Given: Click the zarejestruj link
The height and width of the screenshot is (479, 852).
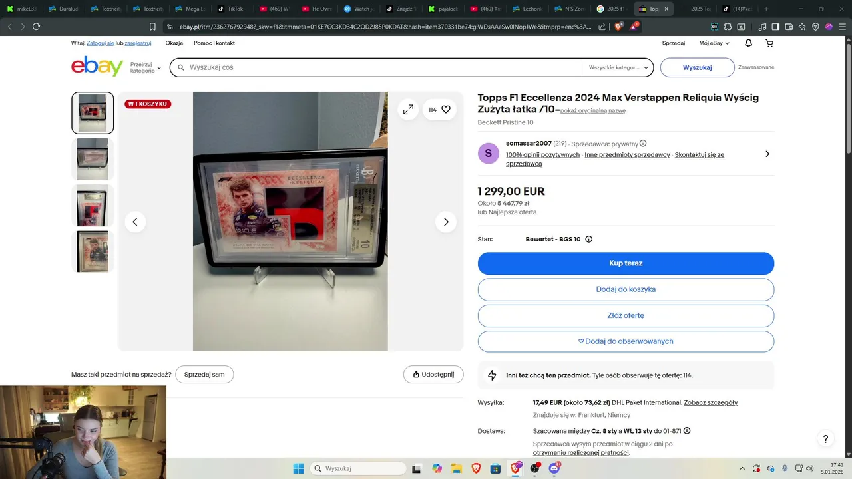Looking at the screenshot, I should tap(138, 43).
